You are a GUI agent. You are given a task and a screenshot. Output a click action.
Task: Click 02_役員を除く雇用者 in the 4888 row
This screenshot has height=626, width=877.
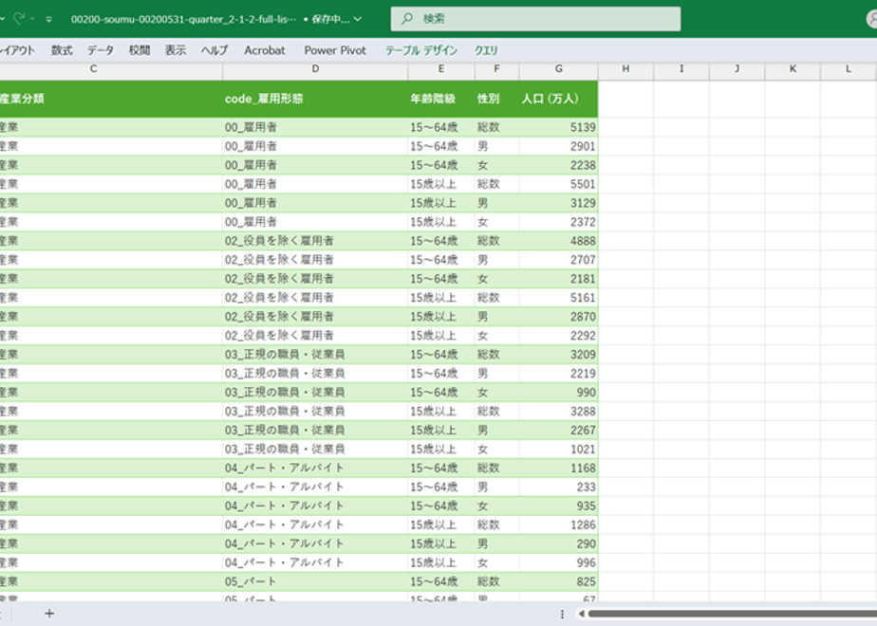coord(279,241)
